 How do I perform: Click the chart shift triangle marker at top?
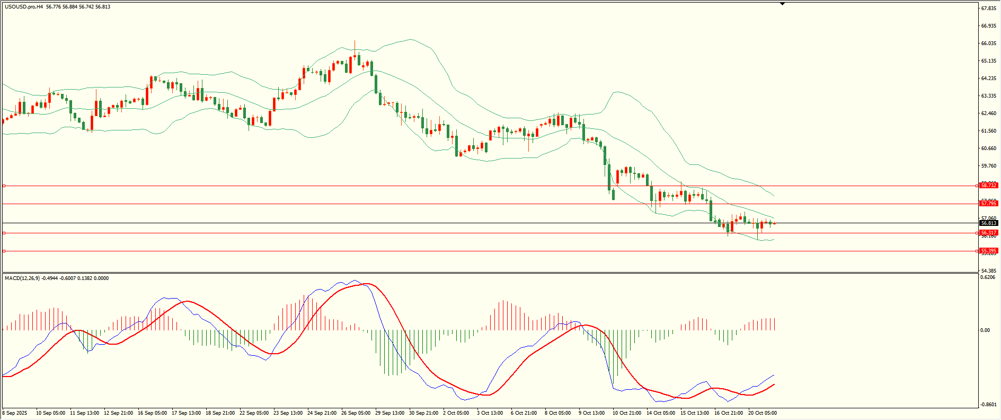tap(782, 4)
